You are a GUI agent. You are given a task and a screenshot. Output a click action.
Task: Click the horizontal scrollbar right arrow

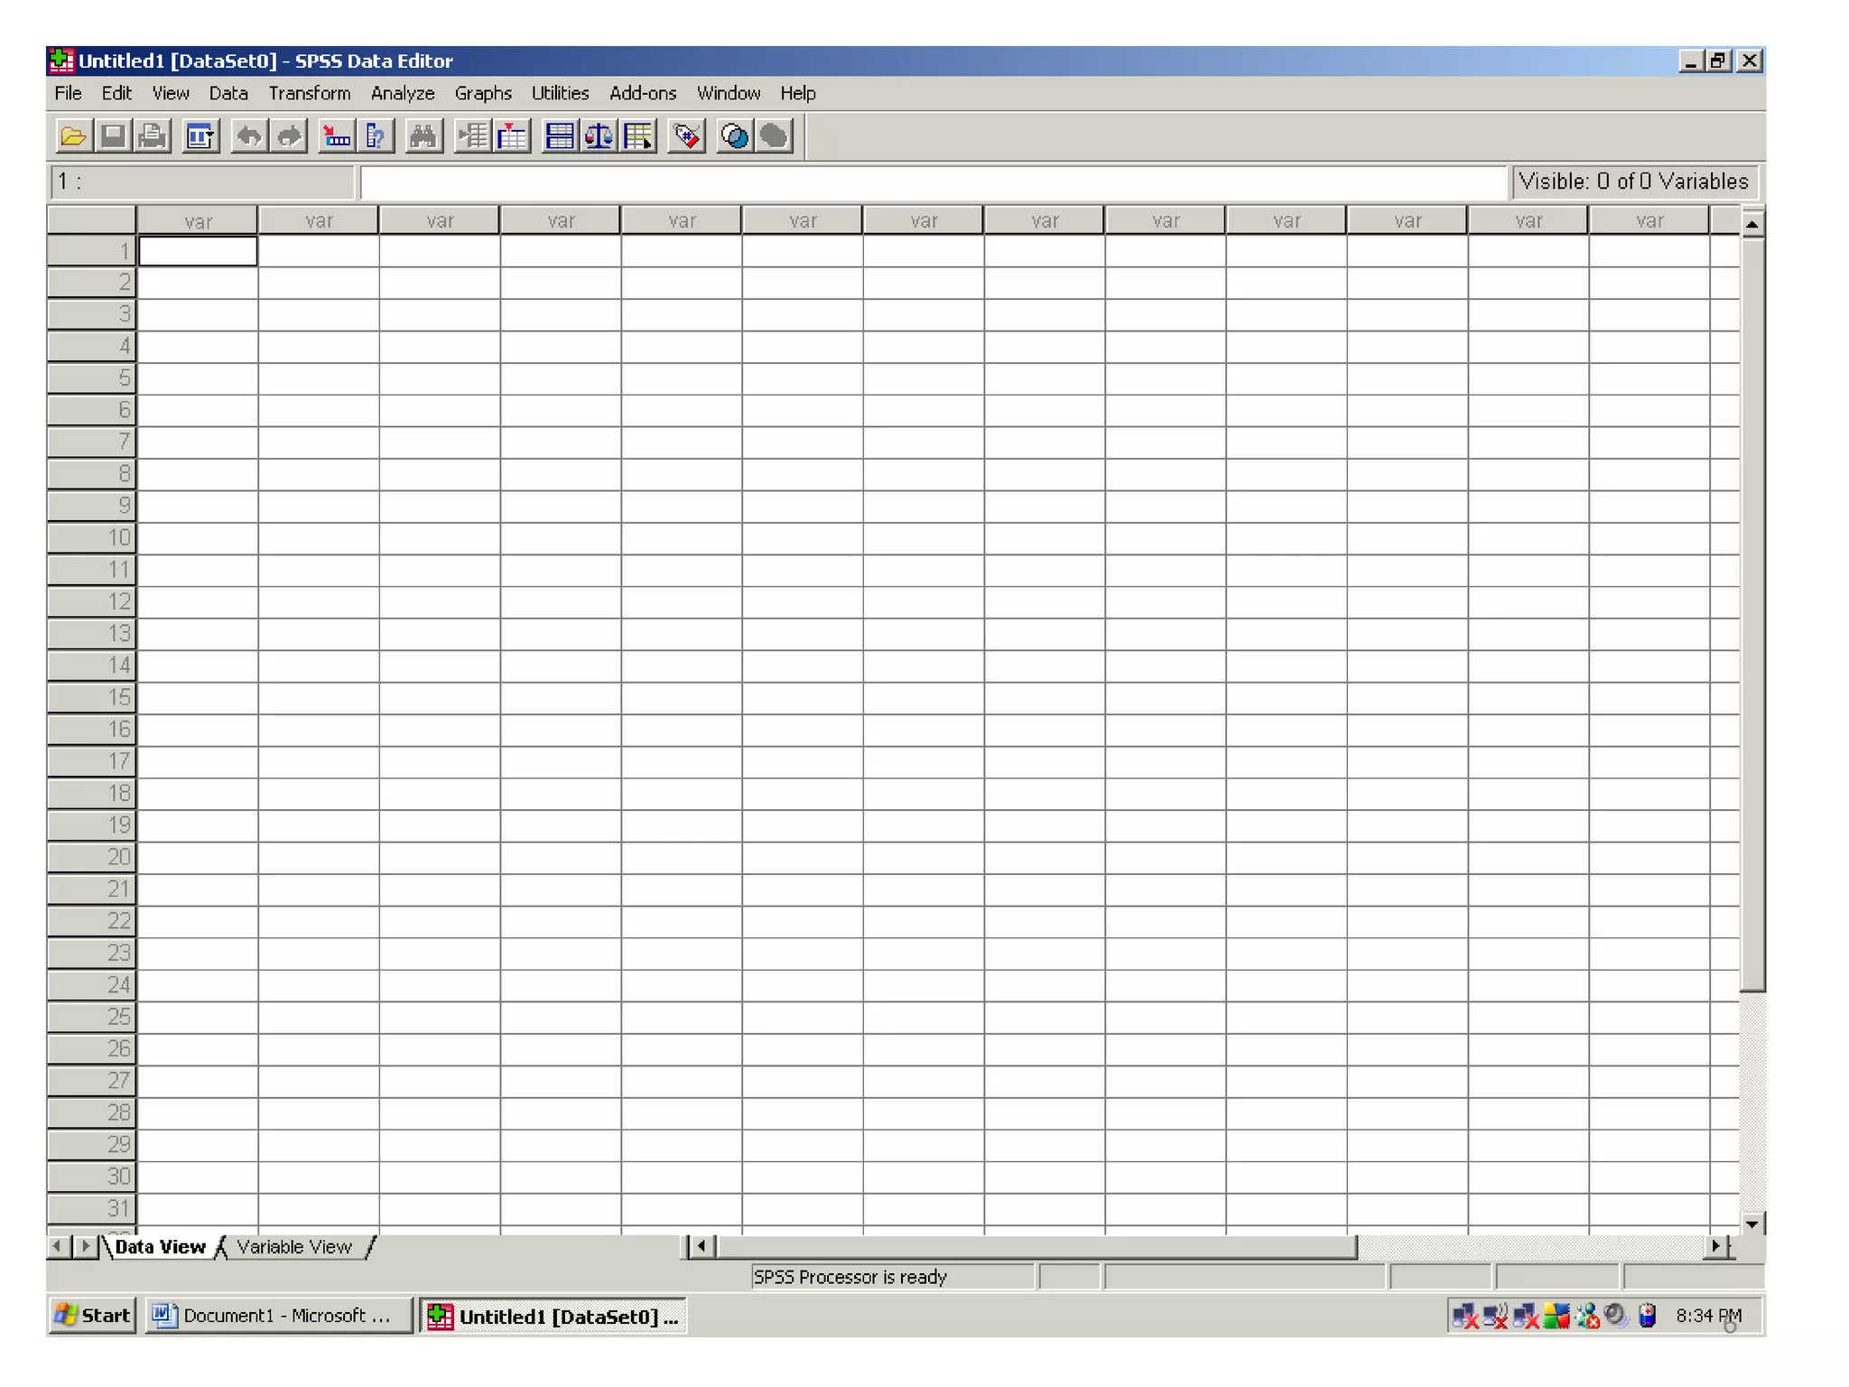[x=1715, y=1247]
